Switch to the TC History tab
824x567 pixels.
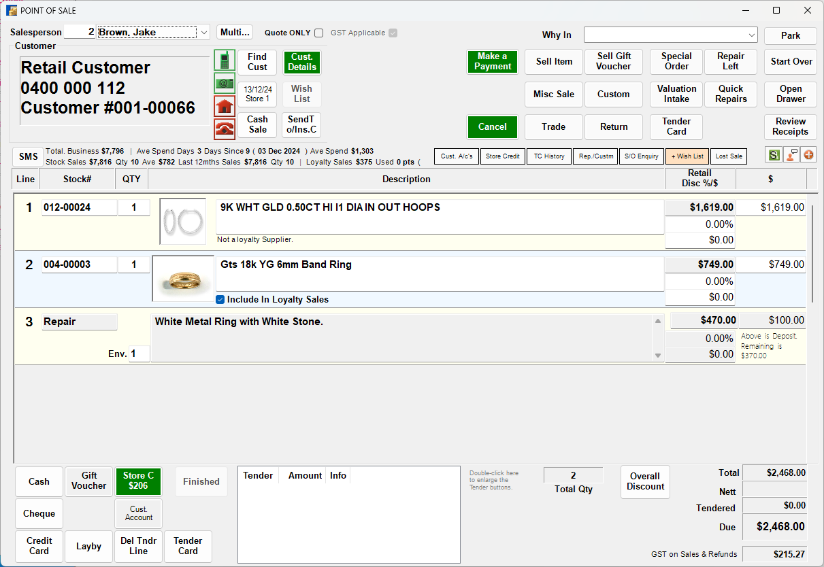pos(549,156)
